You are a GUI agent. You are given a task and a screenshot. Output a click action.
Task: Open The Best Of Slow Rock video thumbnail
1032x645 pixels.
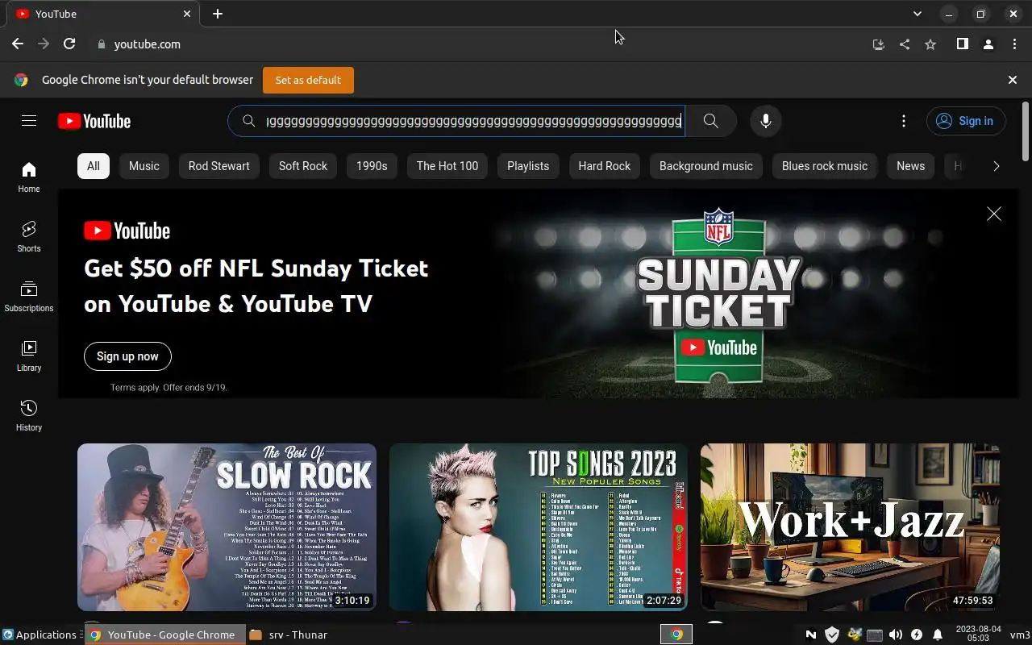click(227, 526)
